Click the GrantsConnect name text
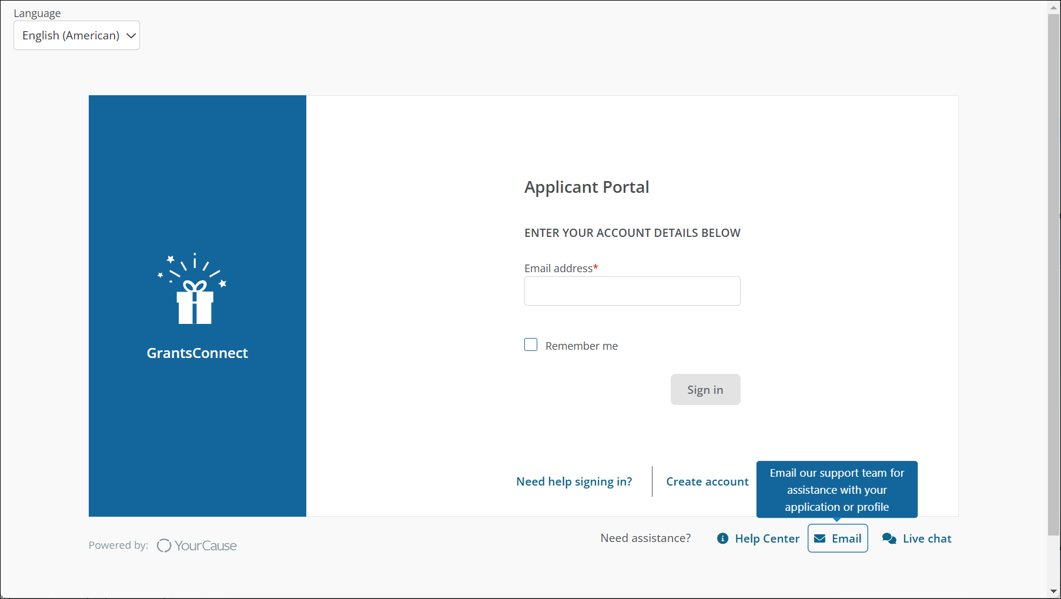Image resolution: width=1061 pixels, height=599 pixels. pos(198,353)
